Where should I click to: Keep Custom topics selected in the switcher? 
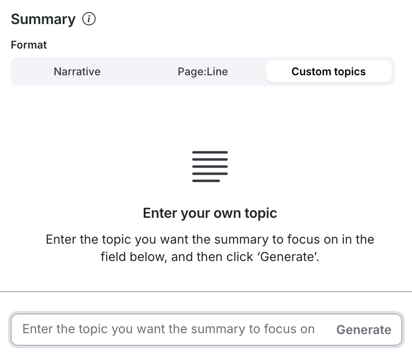pyautogui.click(x=328, y=71)
